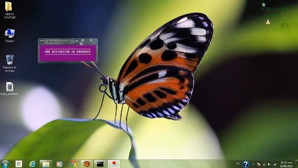298x168 pixels.
Task: Click the Show Desktop strip by the clock
Action: tap(297, 164)
